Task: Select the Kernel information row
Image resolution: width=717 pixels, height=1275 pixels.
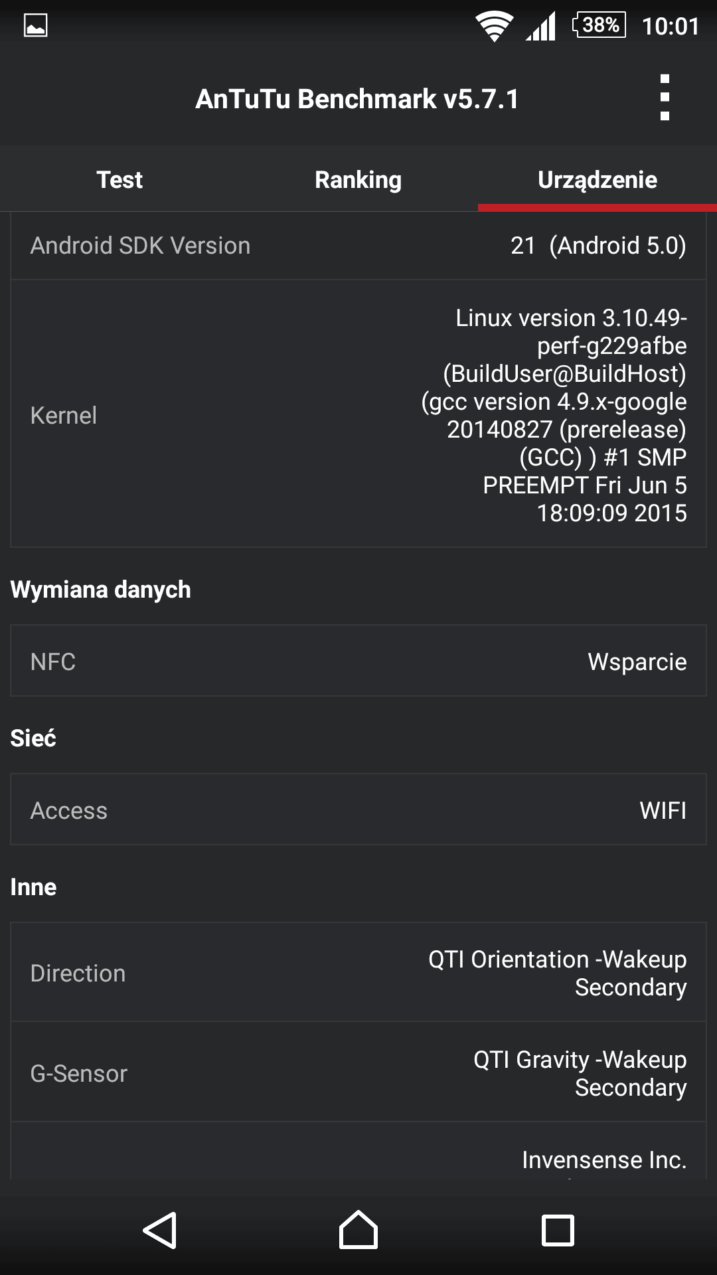Action: tap(358, 414)
